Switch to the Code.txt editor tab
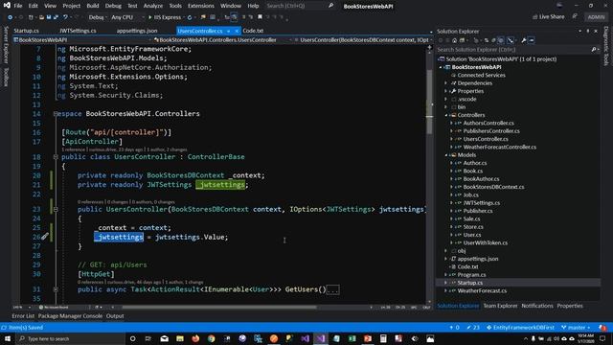Screen dimensions: 613x345 [253, 31]
